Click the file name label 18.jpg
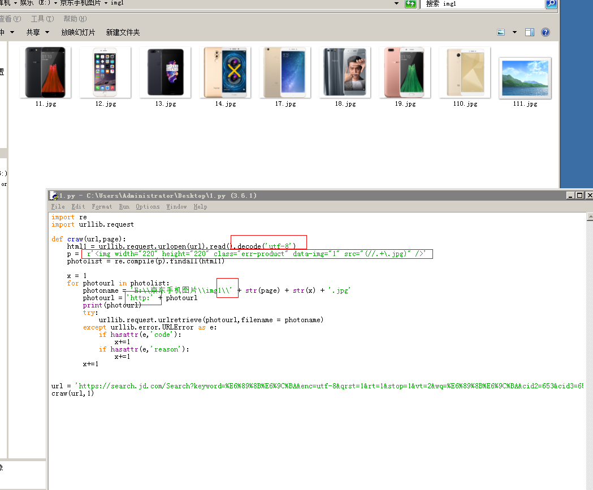593x490 pixels. pos(345,103)
